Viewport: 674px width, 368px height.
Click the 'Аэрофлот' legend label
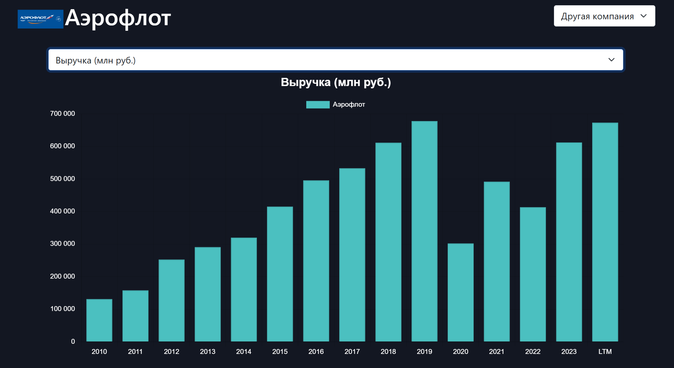(349, 104)
